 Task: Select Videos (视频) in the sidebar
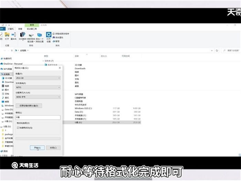pos(6,86)
